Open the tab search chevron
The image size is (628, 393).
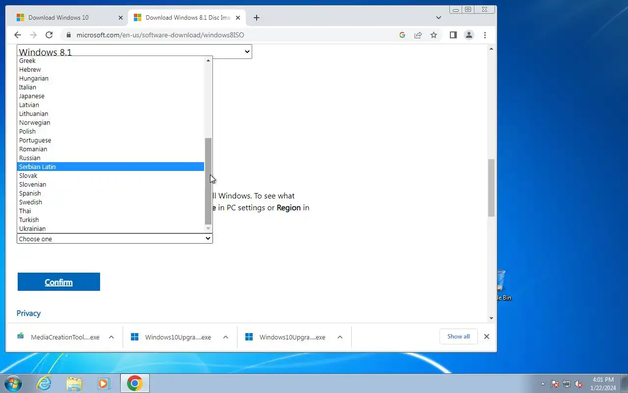[439, 18]
